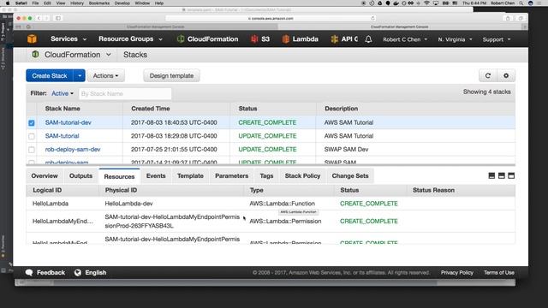The height and width of the screenshot is (308, 548).
Task: Click the Create Stack button
Action: pyautogui.click(x=50, y=75)
